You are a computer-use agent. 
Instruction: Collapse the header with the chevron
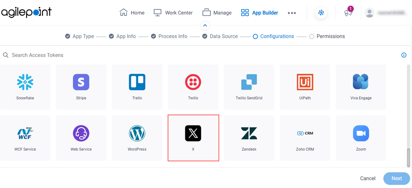205,25
